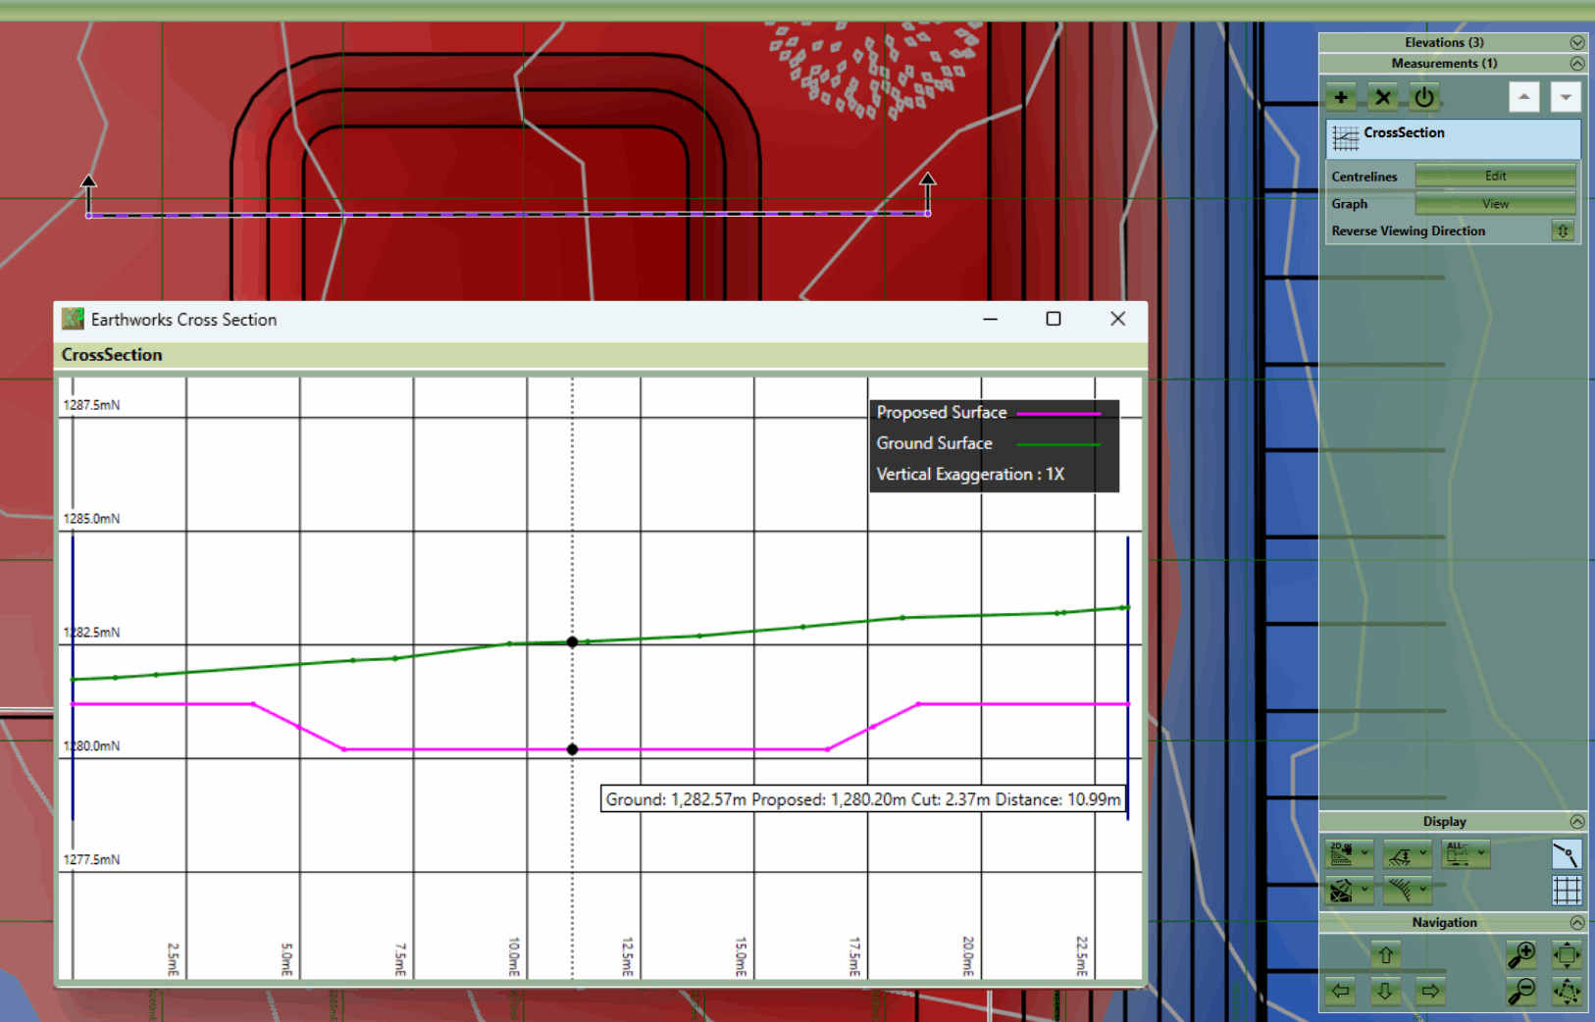Screen dimensions: 1595x1022
Task: Add a new measurement with plus button
Action: [x=1341, y=97]
